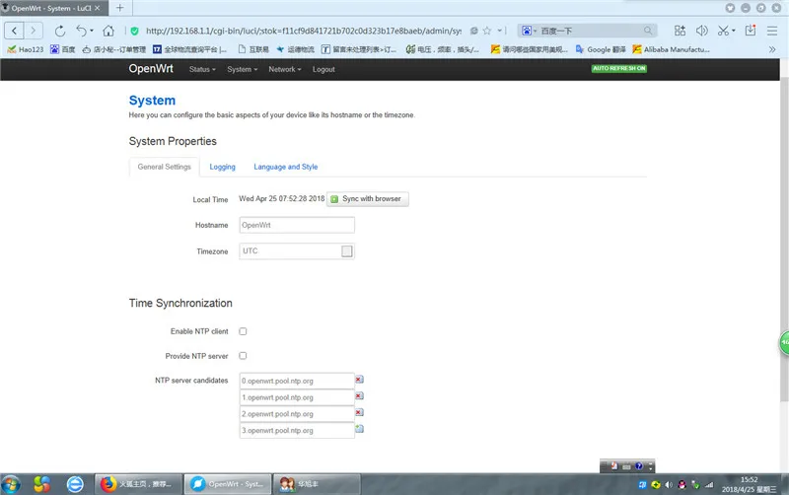Click the OpenWrt brand link
Screen dimensions: 789x495
pyautogui.click(x=151, y=69)
